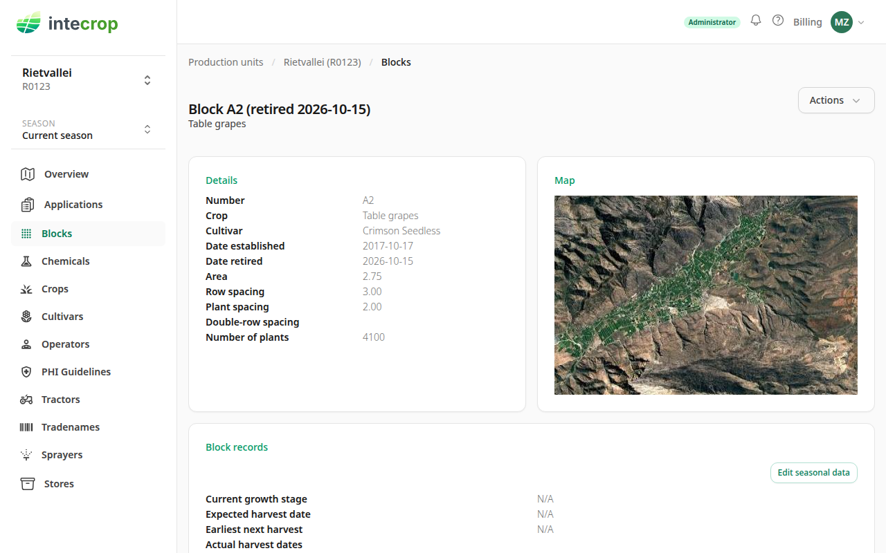886x553 pixels.
Task: Click the Overview map icon
Action: (28, 174)
